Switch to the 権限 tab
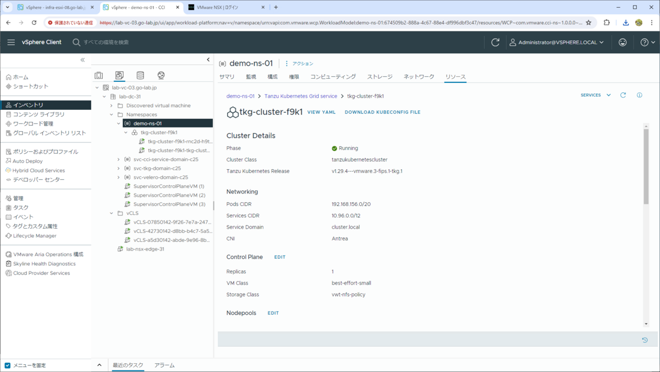The height and width of the screenshot is (372, 660). (x=294, y=77)
